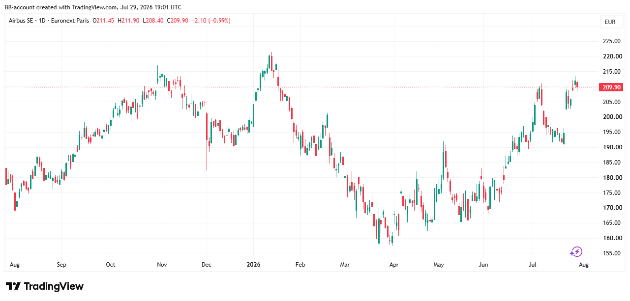This screenshot has height=301, width=630.
Task: Click the 170.00 price axis label
Action: [x=612, y=208]
